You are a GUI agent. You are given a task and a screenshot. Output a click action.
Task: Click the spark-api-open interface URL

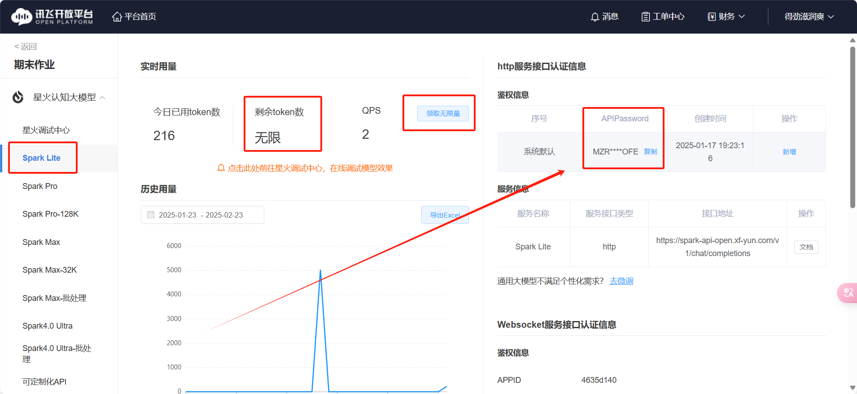717,247
